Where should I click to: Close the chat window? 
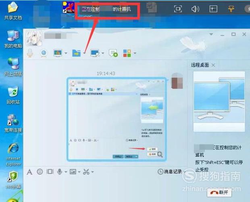pyautogui.click(x=244, y=34)
